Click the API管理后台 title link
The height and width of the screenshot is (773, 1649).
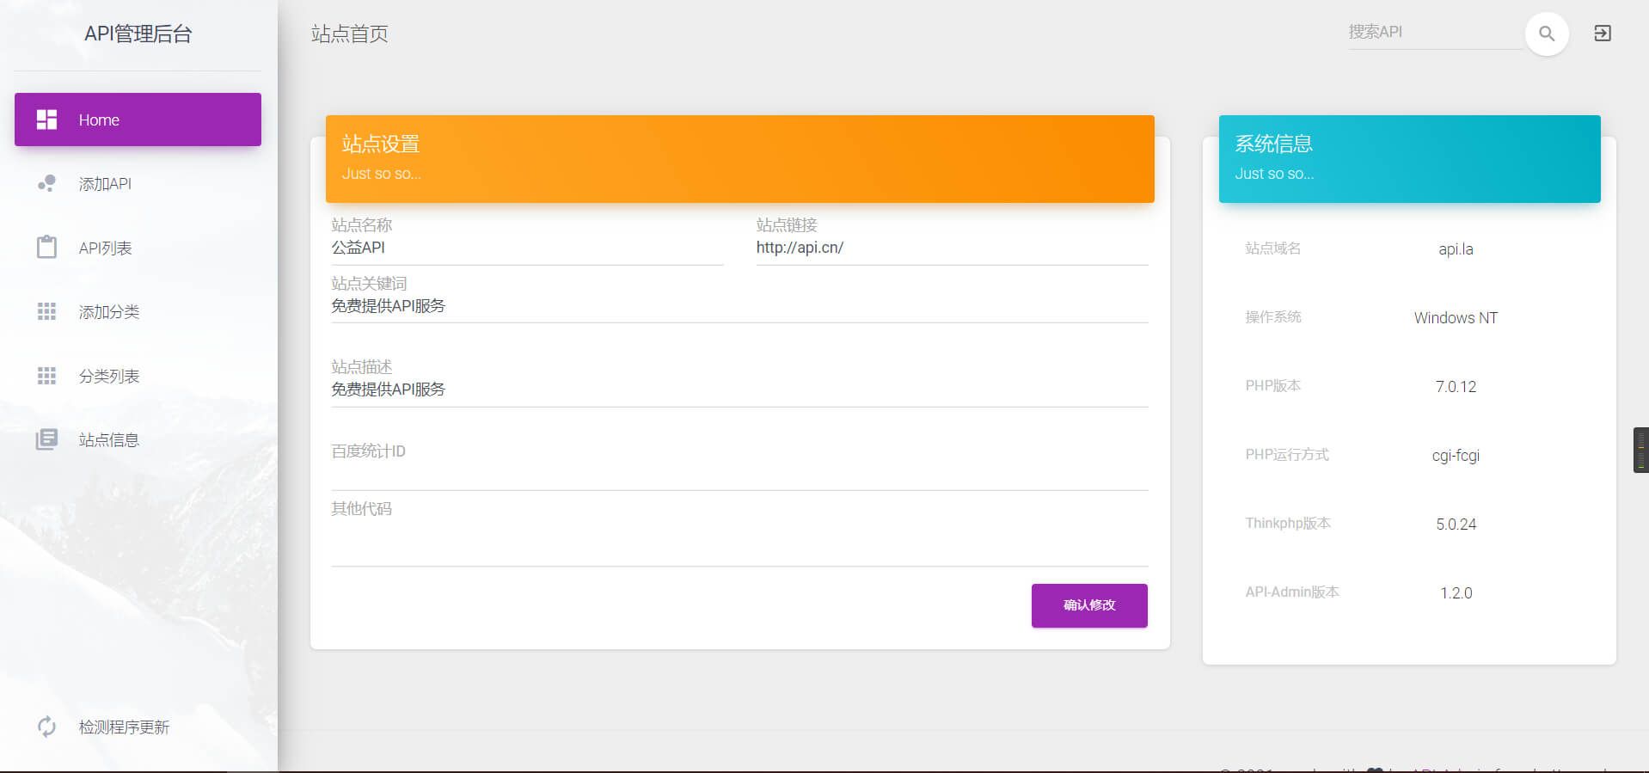138,34
